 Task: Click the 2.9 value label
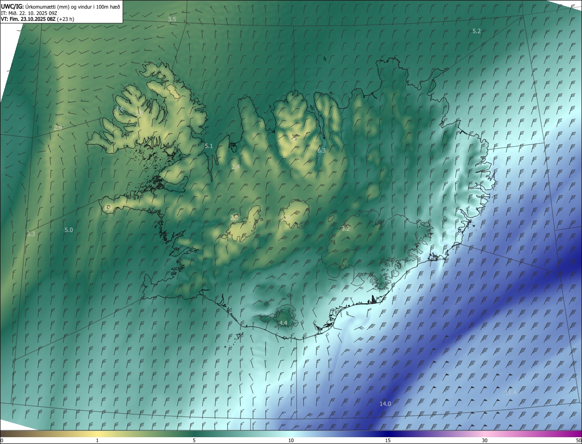pyautogui.click(x=58, y=128)
